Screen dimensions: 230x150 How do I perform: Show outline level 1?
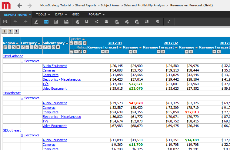[4, 31]
